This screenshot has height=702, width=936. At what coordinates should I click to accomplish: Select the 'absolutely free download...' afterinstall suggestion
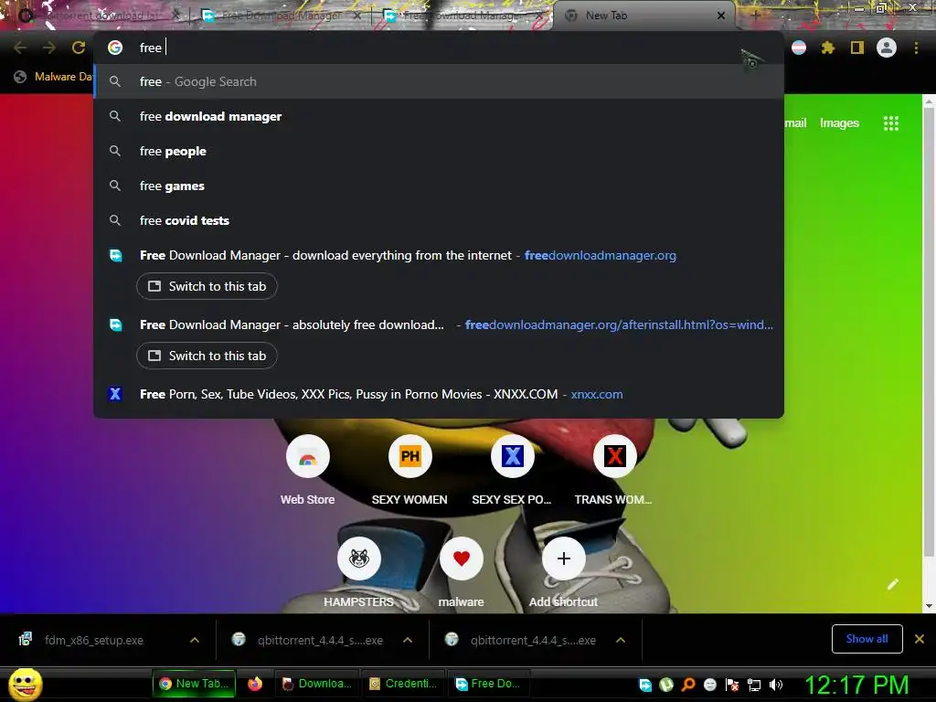pos(439,324)
